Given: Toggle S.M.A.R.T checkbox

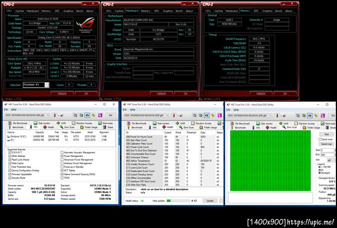Looking at the screenshot, I should click(x=10, y=153).
